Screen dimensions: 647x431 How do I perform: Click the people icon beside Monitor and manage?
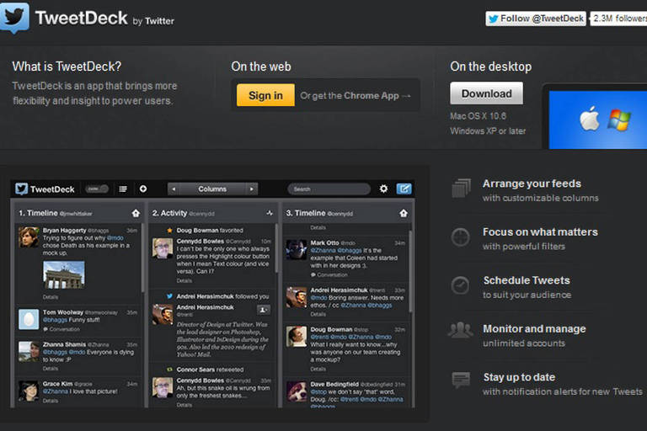[x=460, y=330]
